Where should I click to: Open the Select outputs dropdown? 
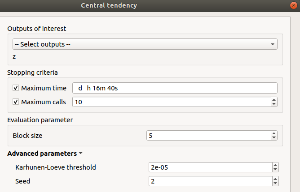point(145,44)
